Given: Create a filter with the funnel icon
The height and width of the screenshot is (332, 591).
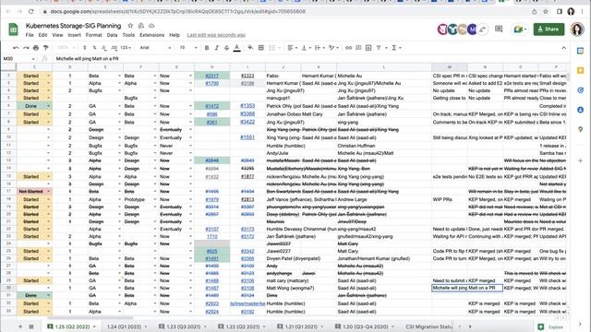Looking at the screenshot, I should coord(379,48).
